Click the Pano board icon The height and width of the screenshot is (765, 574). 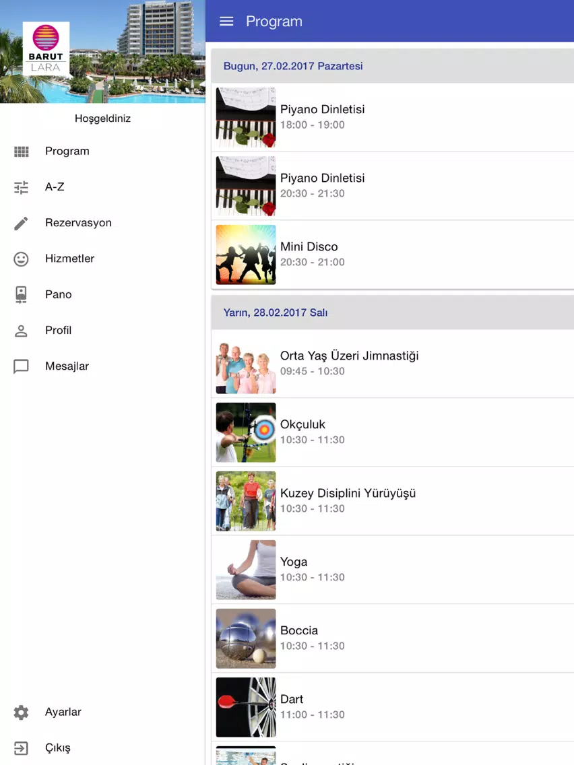tap(21, 295)
